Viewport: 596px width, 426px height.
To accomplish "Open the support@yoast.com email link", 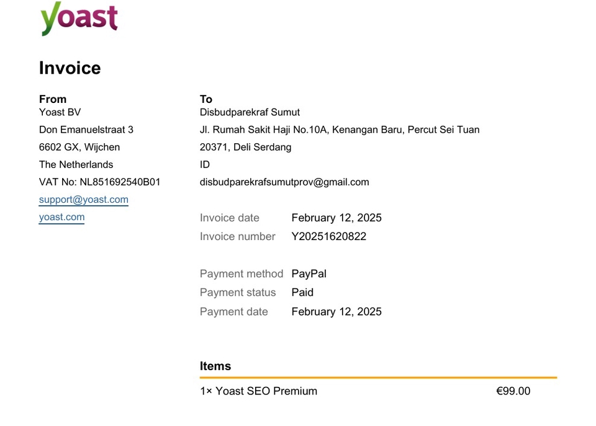I will (84, 200).
